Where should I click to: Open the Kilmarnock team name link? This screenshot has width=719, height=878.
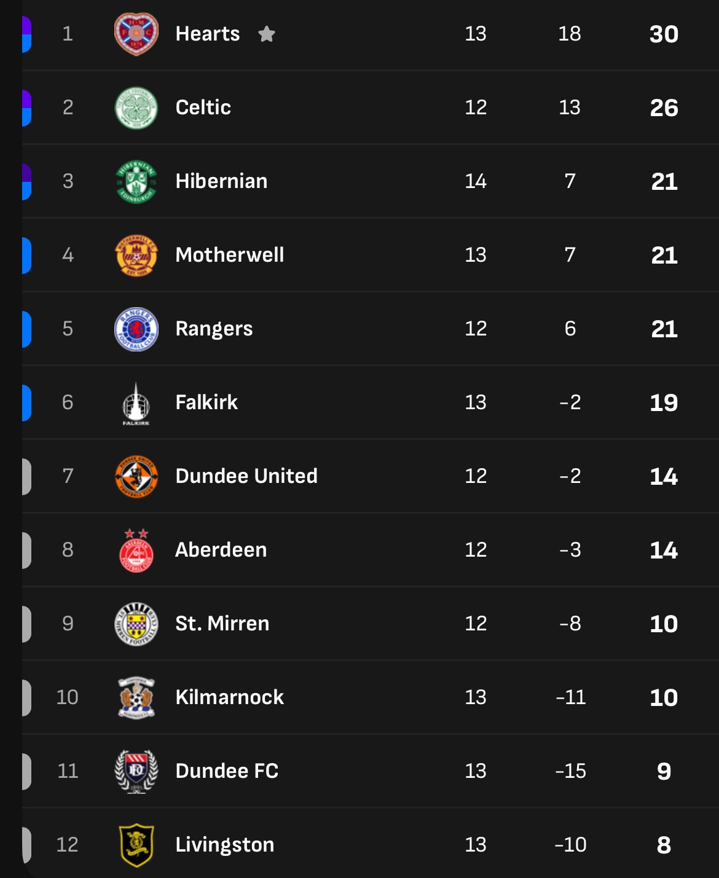click(230, 697)
